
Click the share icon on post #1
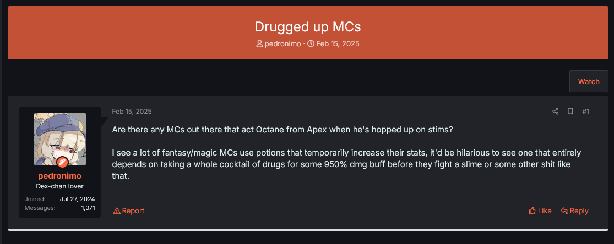[555, 112]
